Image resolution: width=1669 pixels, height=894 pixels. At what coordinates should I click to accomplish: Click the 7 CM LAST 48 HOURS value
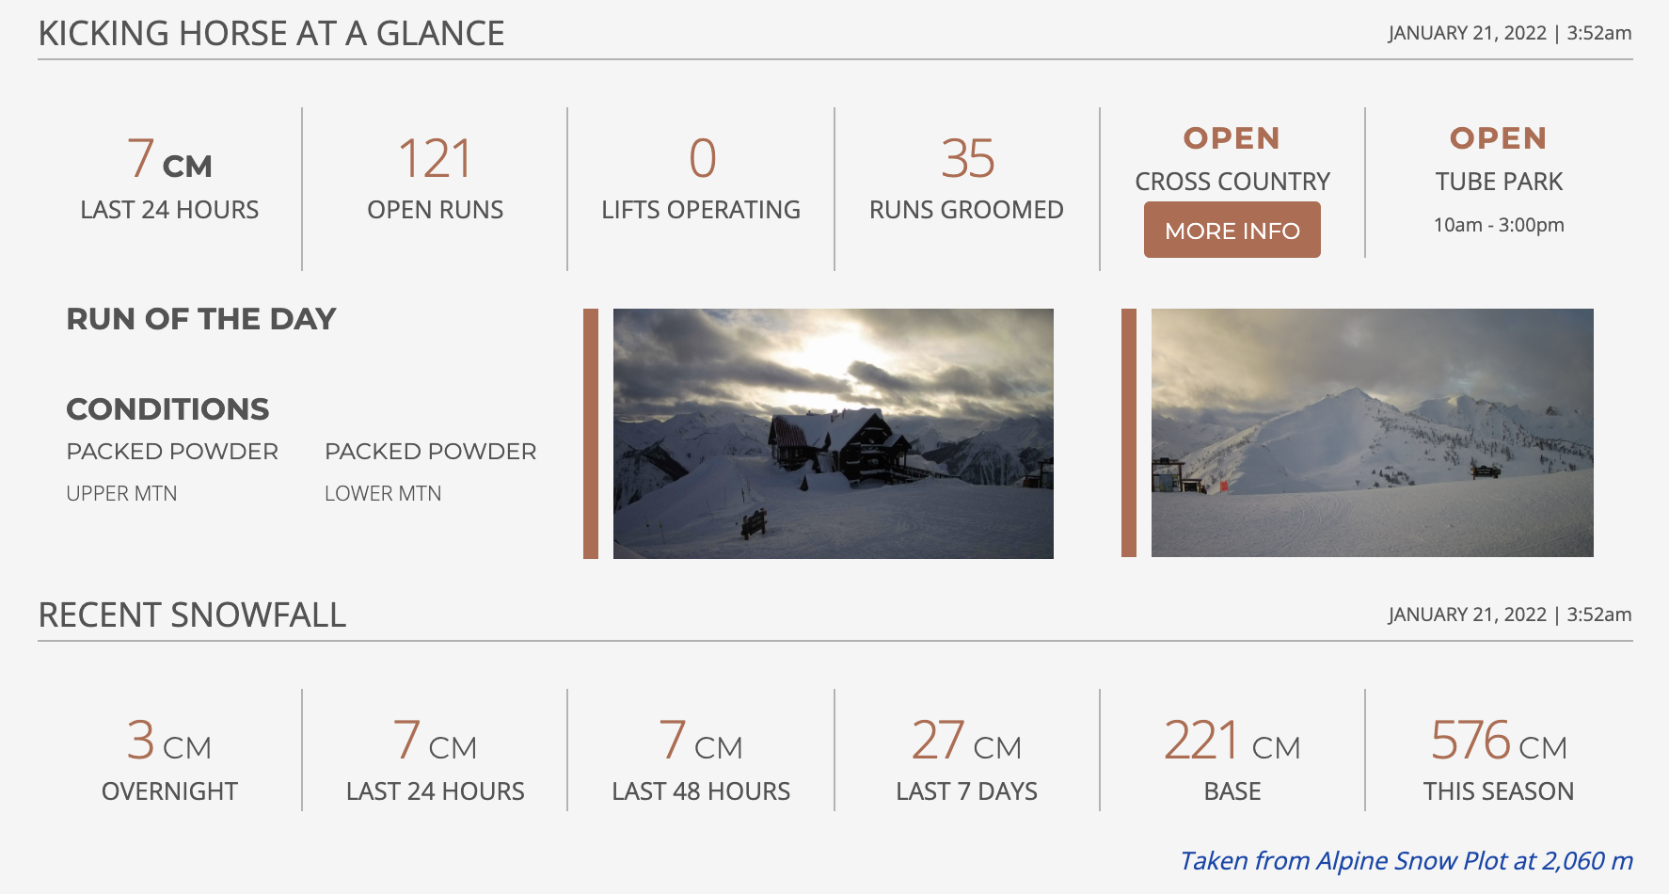click(701, 741)
